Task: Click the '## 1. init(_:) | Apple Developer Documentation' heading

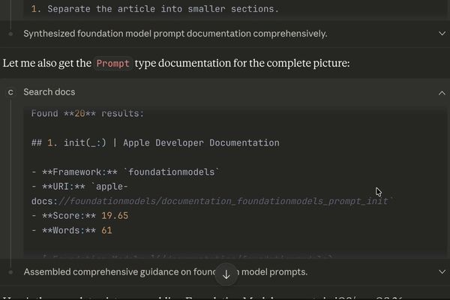Action: click(155, 142)
